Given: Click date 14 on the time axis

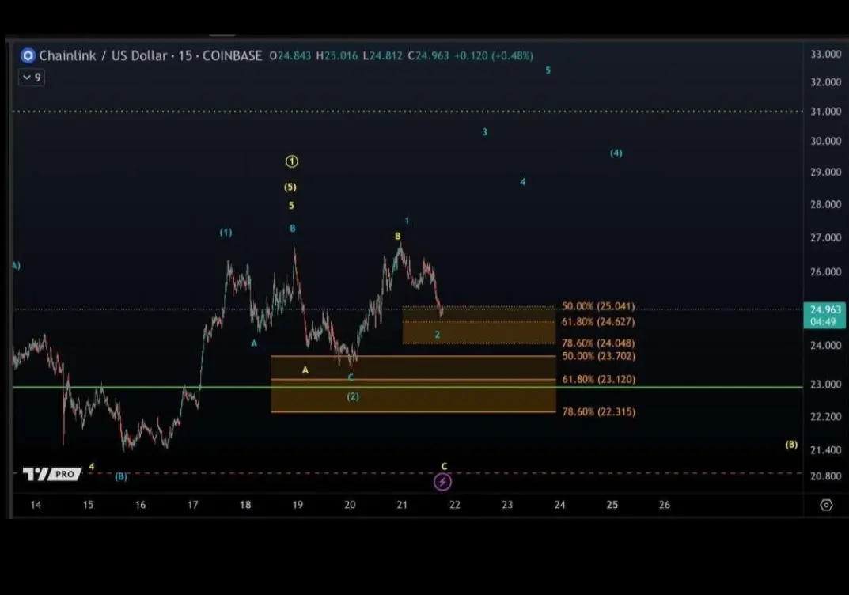Looking at the screenshot, I should pos(36,505).
